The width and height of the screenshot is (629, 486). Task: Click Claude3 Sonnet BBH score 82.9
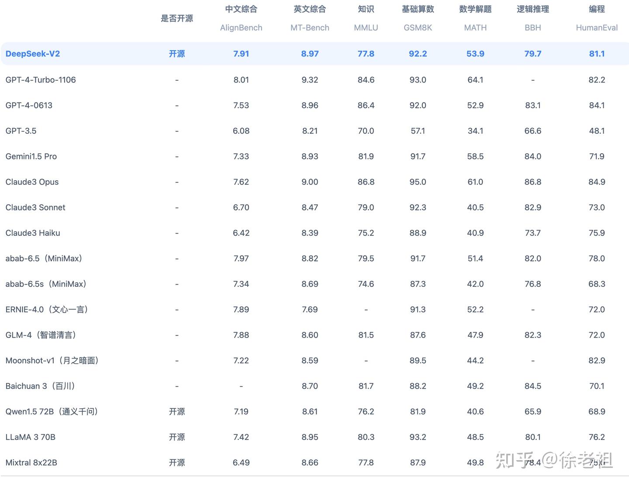[x=533, y=207]
